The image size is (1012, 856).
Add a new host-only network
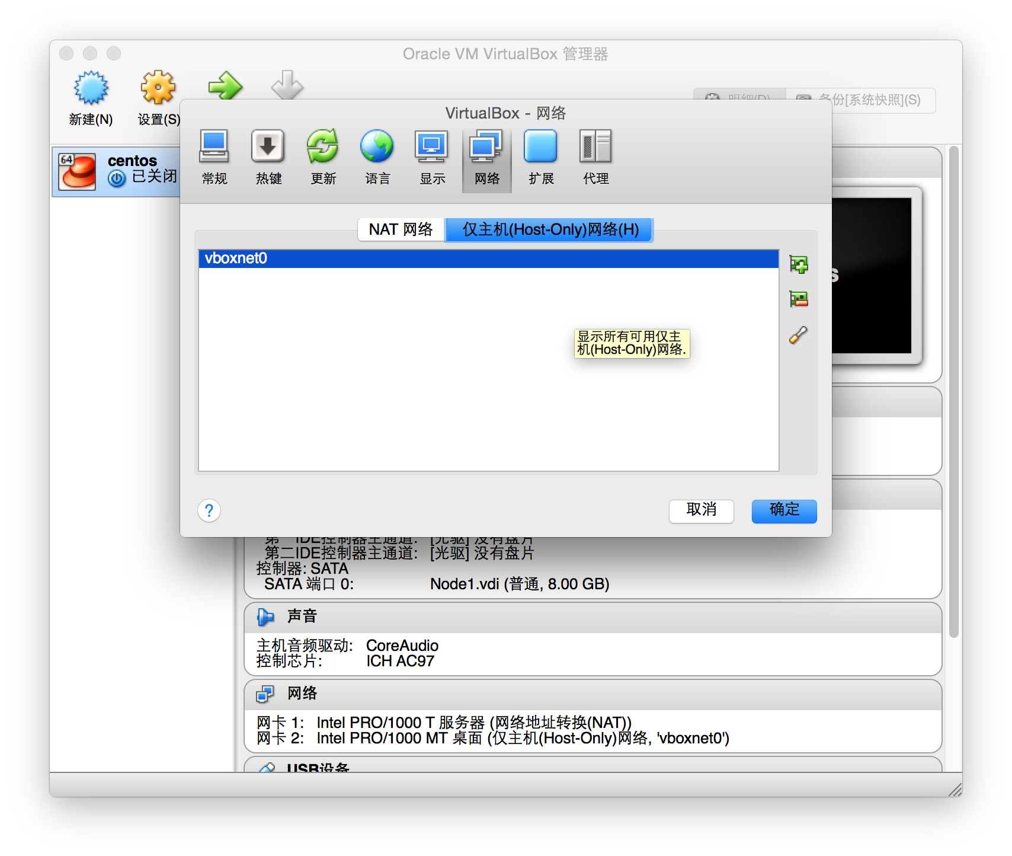tap(799, 264)
